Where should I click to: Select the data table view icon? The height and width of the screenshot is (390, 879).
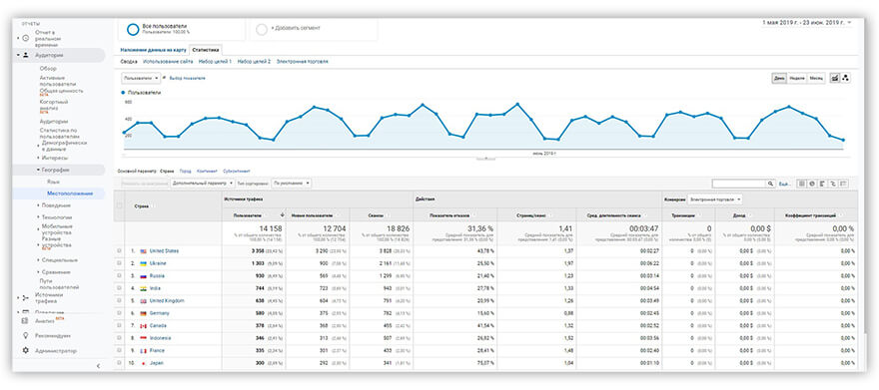click(802, 184)
